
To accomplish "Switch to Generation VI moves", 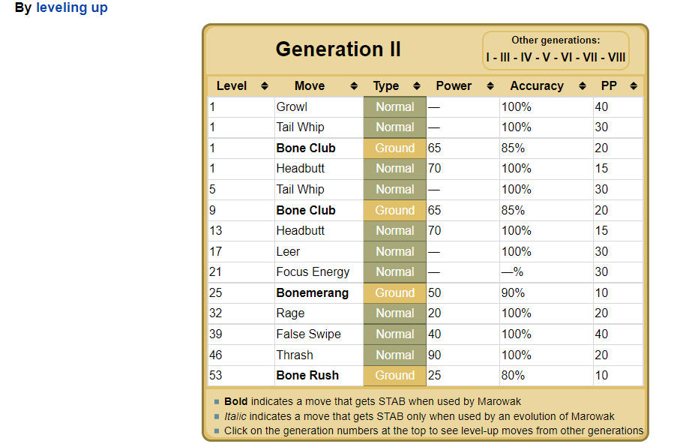I will click(567, 57).
